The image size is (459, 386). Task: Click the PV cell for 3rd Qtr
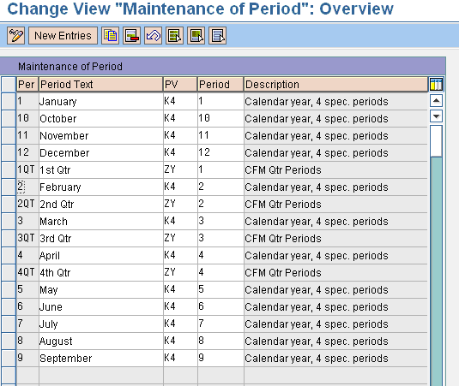pos(180,239)
